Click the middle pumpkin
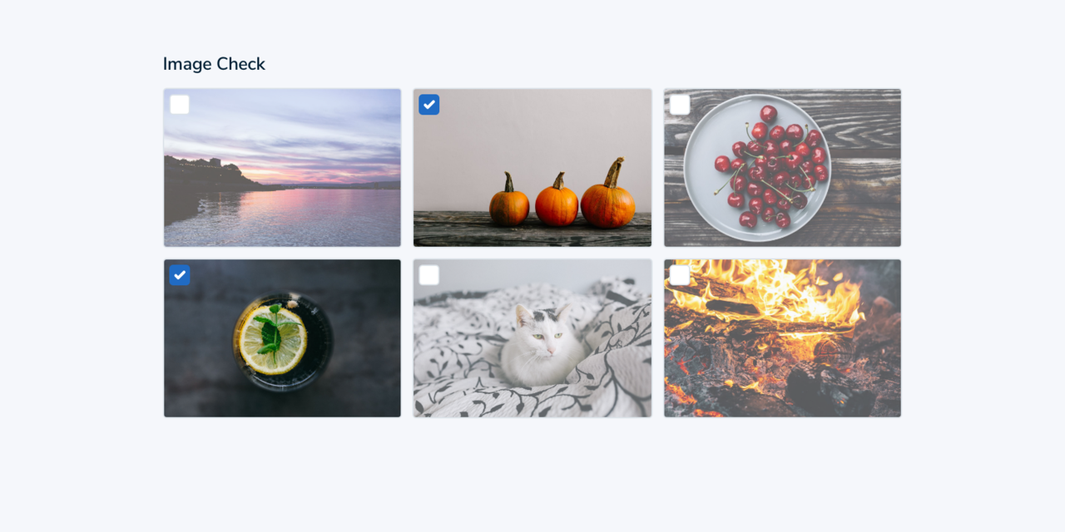The image size is (1065, 532). [557, 201]
